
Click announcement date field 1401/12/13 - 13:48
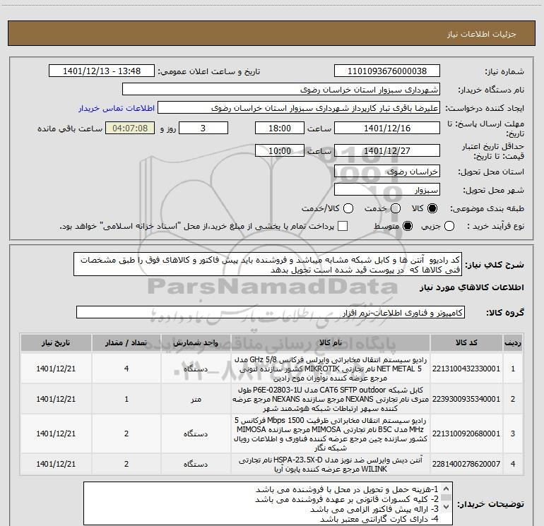click(x=102, y=71)
